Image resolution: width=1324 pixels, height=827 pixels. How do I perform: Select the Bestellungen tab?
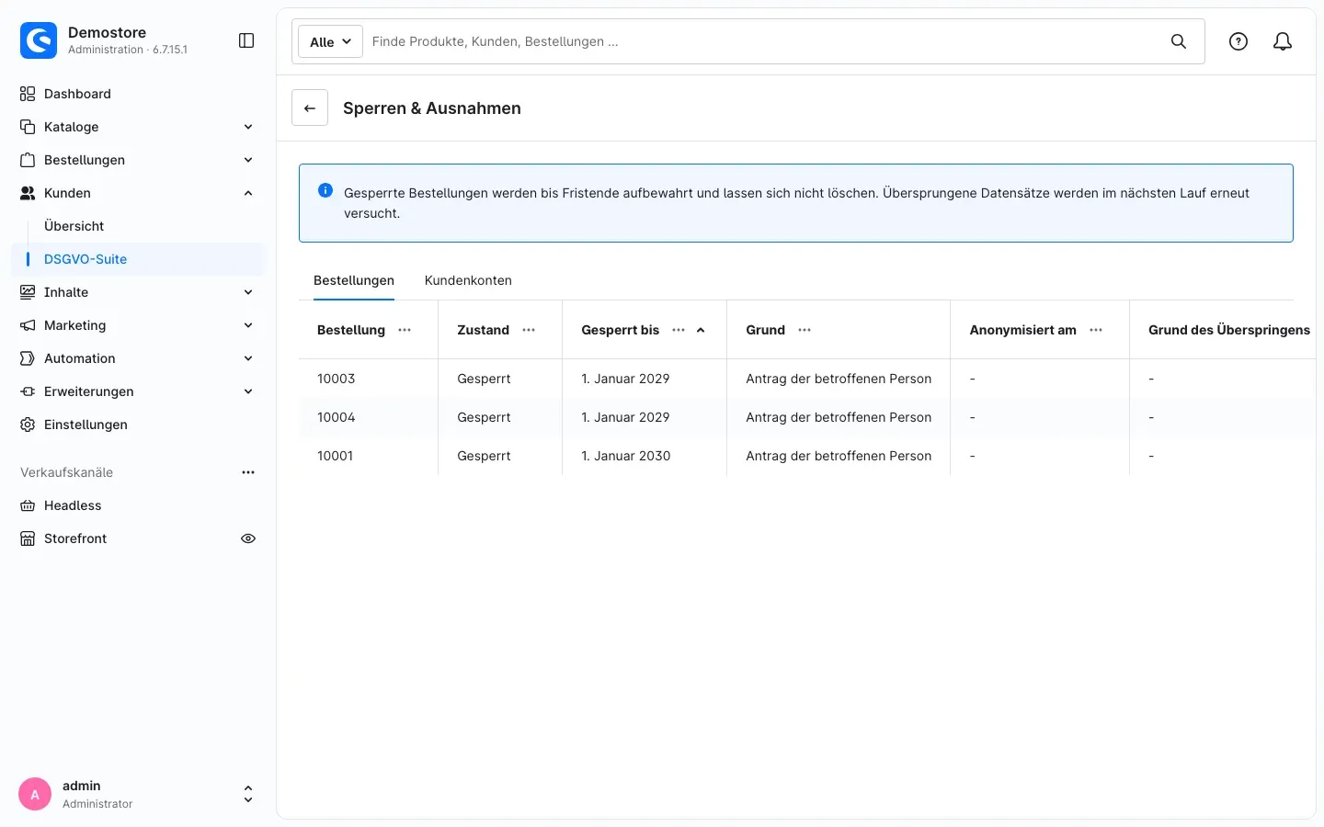(354, 280)
